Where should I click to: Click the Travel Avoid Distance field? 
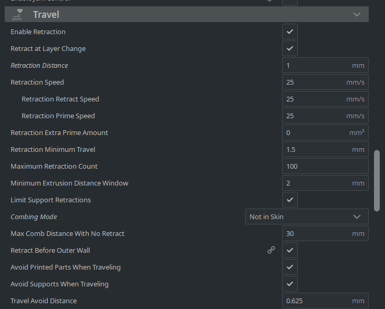tap(317, 301)
